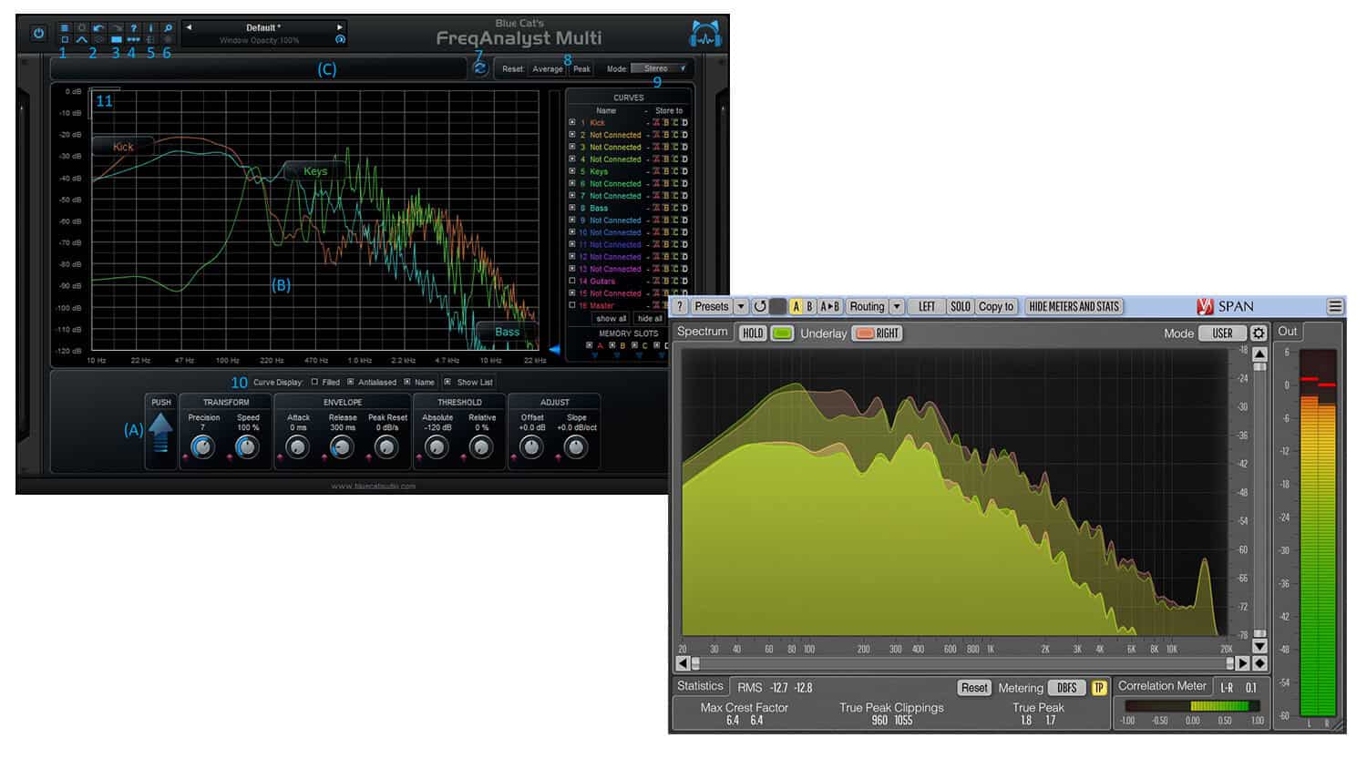Image resolution: width=1367 pixels, height=769 pixels.
Task: Click SPAN HIDE METERS AND STATS button
Action: click(x=1074, y=306)
